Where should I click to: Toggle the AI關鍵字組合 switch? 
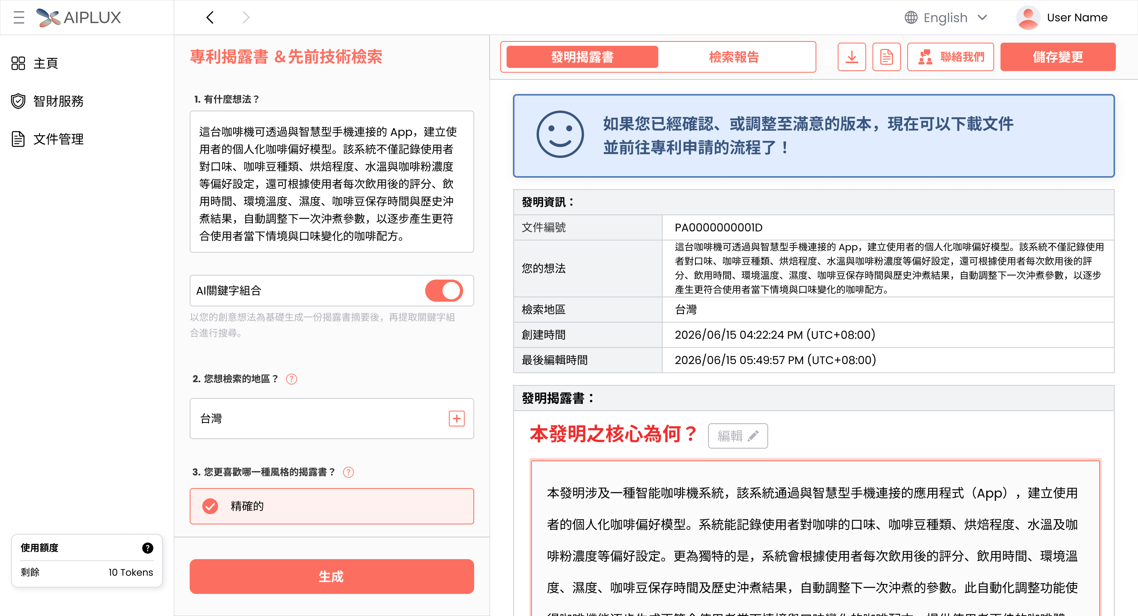point(443,291)
